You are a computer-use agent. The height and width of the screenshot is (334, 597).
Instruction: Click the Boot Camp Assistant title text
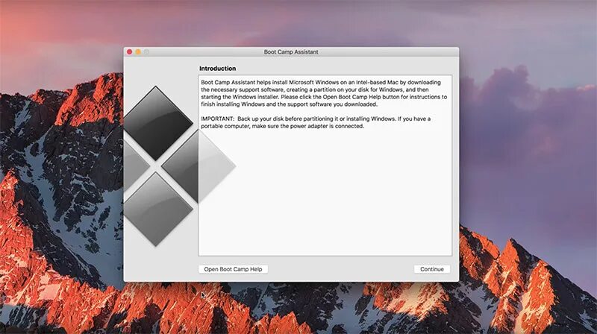(x=291, y=51)
